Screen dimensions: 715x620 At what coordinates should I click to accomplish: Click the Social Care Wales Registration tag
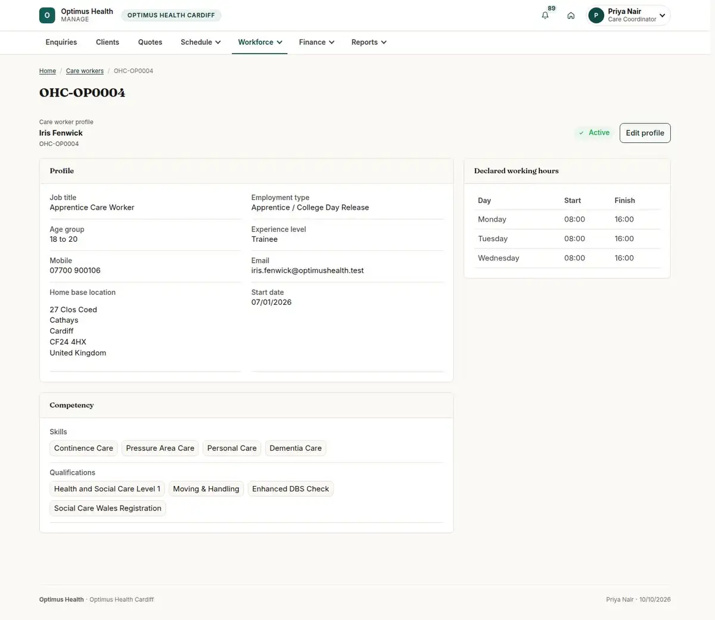tap(108, 508)
